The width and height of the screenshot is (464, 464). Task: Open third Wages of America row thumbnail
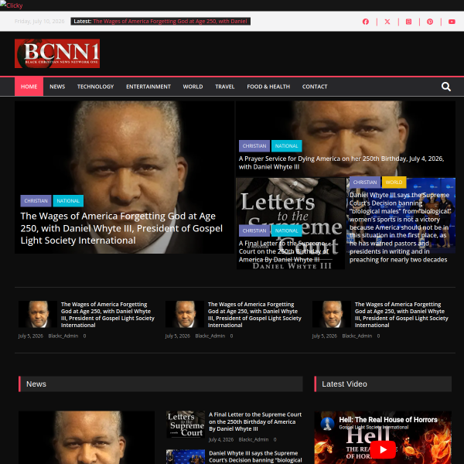332,314
